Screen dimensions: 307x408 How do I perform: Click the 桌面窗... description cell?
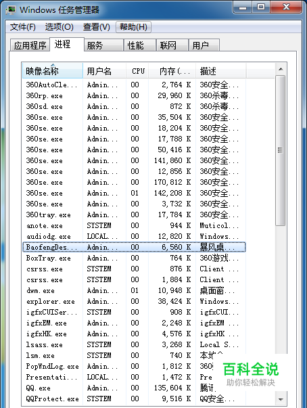[x=217, y=291]
